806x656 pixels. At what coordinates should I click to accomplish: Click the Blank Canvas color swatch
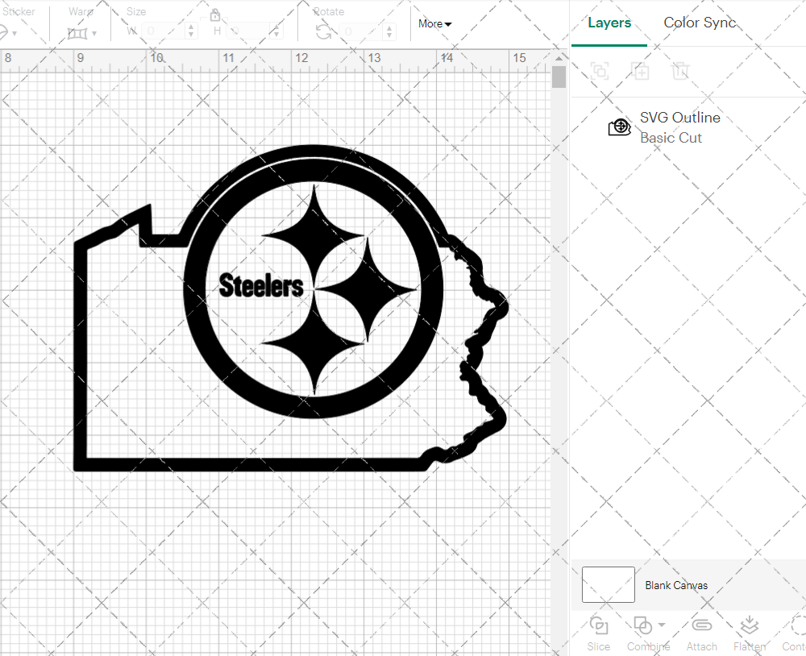608,585
